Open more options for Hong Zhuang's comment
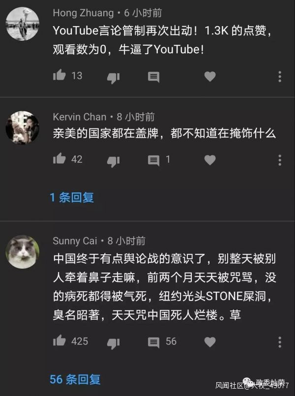The width and height of the screenshot is (295, 396). pyautogui.click(x=280, y=77)
